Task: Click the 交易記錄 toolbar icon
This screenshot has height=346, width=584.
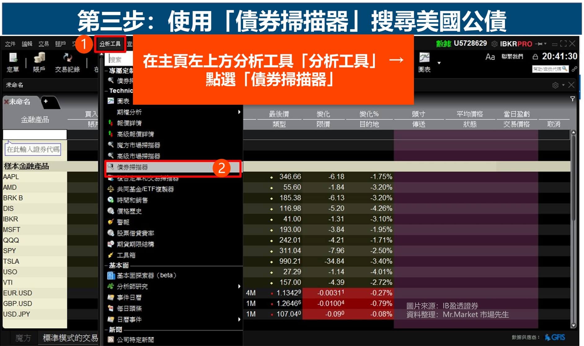Action: coord(67,62)
